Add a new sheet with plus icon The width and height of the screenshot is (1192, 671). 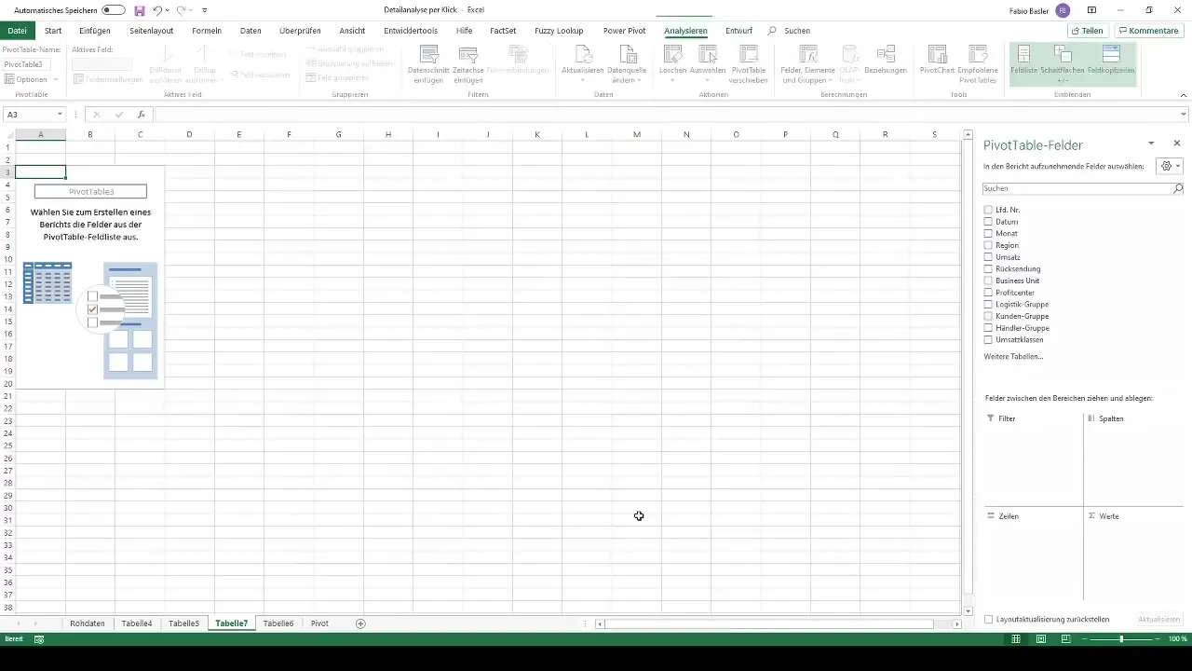[360, 623]
